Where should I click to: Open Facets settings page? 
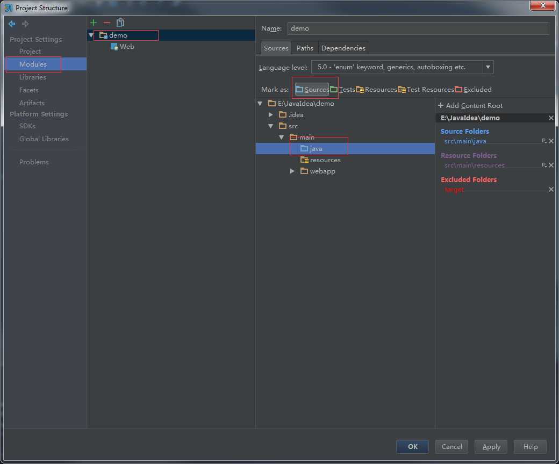(28, 90)
